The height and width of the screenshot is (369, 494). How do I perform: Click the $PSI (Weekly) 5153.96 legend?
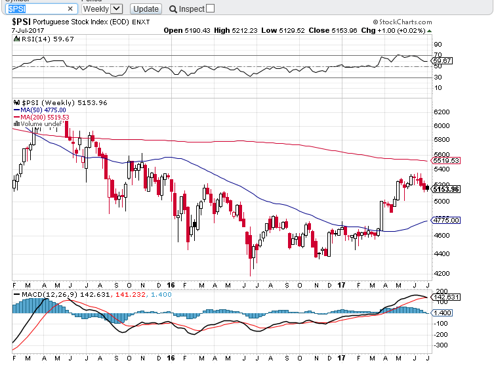tap(64, 103)
